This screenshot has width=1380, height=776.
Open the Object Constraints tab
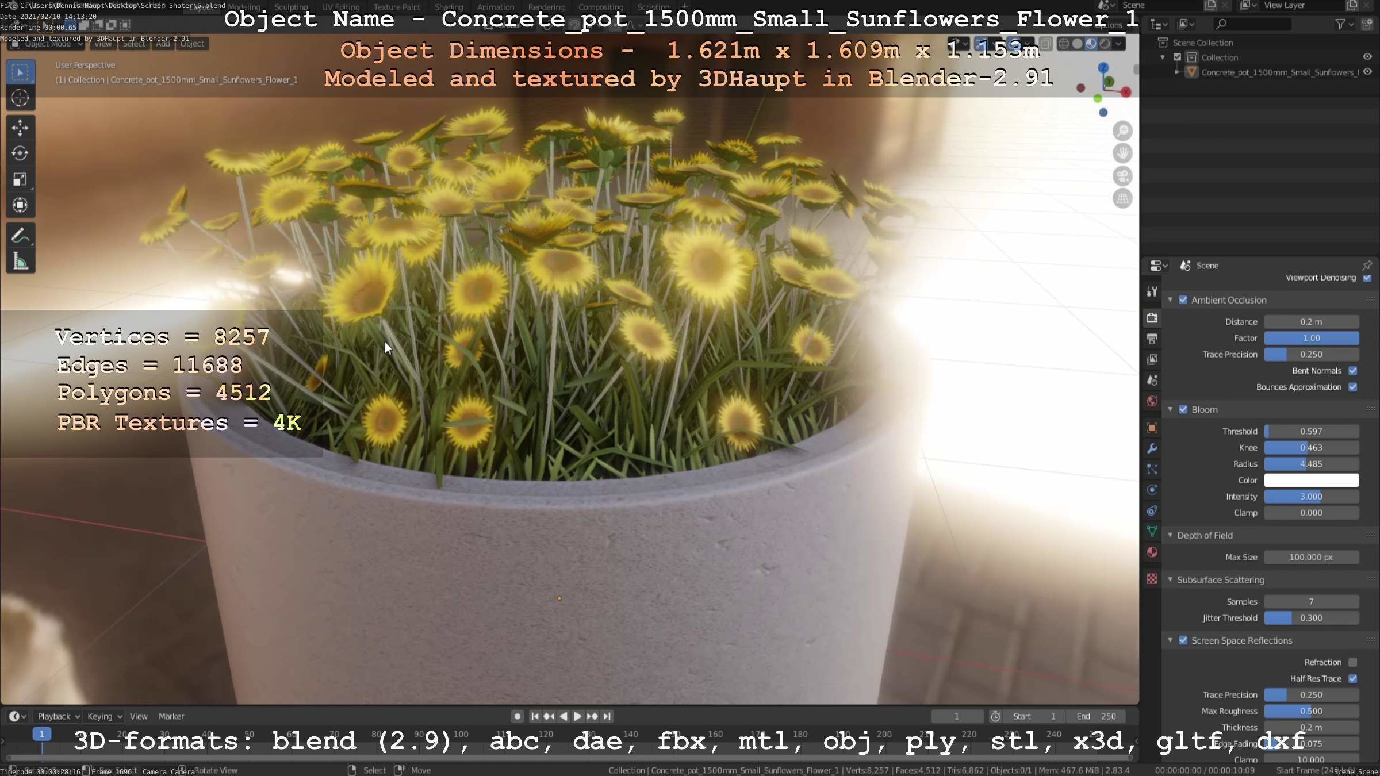tap(1152, 511)
